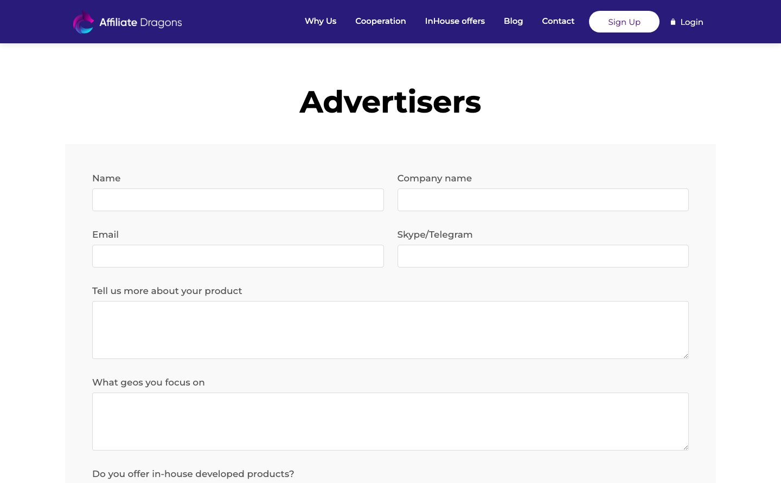Click the geos text area resize handle
The width and height of the screenshot is (781, 483).
686,447
